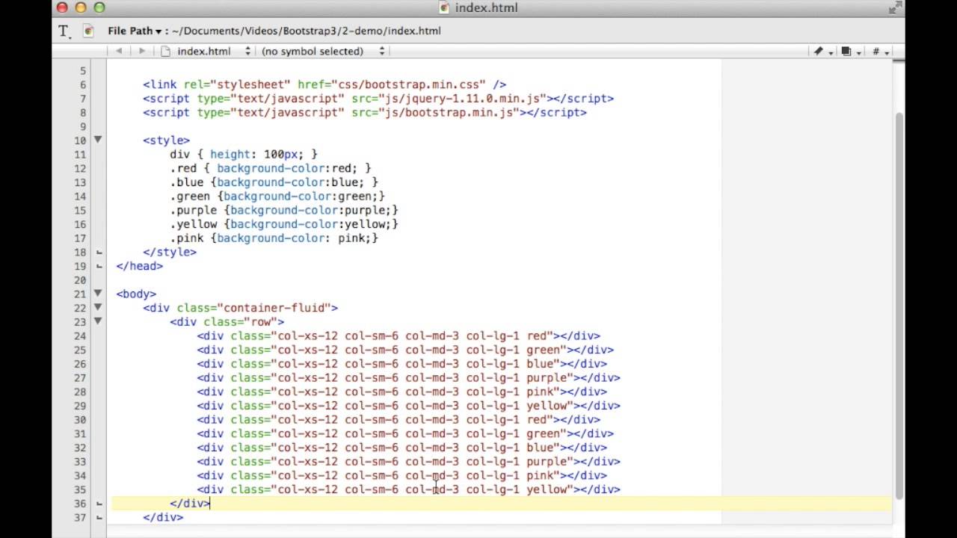
Task: Click the file path text ~/Documents/Videos/Bootstrap3/2-demo/index.html
Action: click(x=306, y=31)
